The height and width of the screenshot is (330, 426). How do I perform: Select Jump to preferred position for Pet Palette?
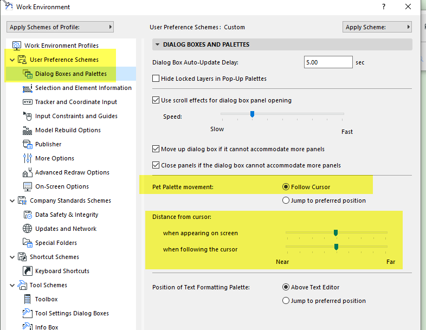[286, 200]
